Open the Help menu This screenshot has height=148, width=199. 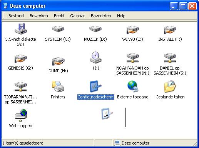(x=121, y=16)
